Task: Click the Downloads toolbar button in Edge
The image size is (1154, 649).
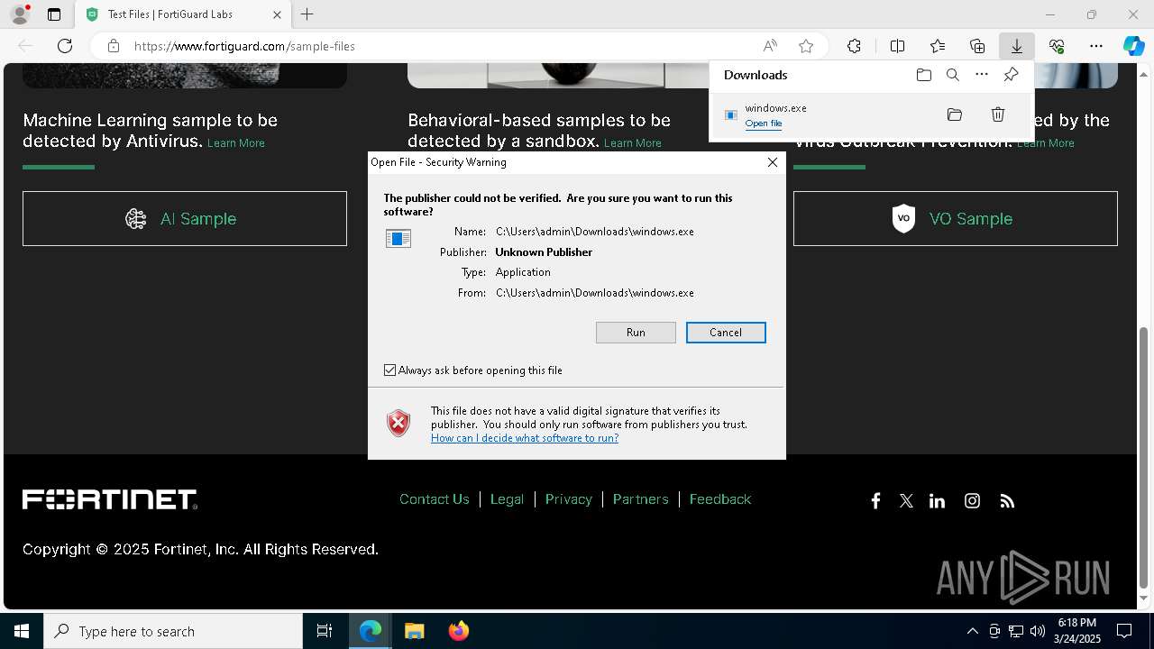Action: point(1016,46)
